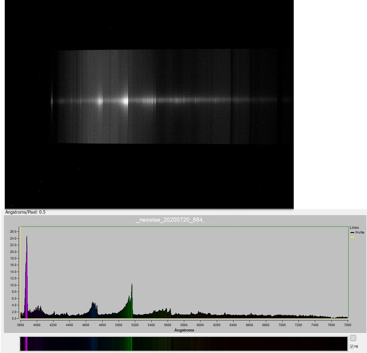Click the Angstroms x-axis label
This screenshot has width=367, height=353.
pyautogui.click(x=184, y=330)
